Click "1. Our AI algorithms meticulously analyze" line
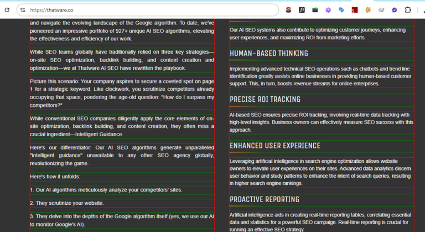The height and width of the screenshot is (232, 425). tap(106, 190)
